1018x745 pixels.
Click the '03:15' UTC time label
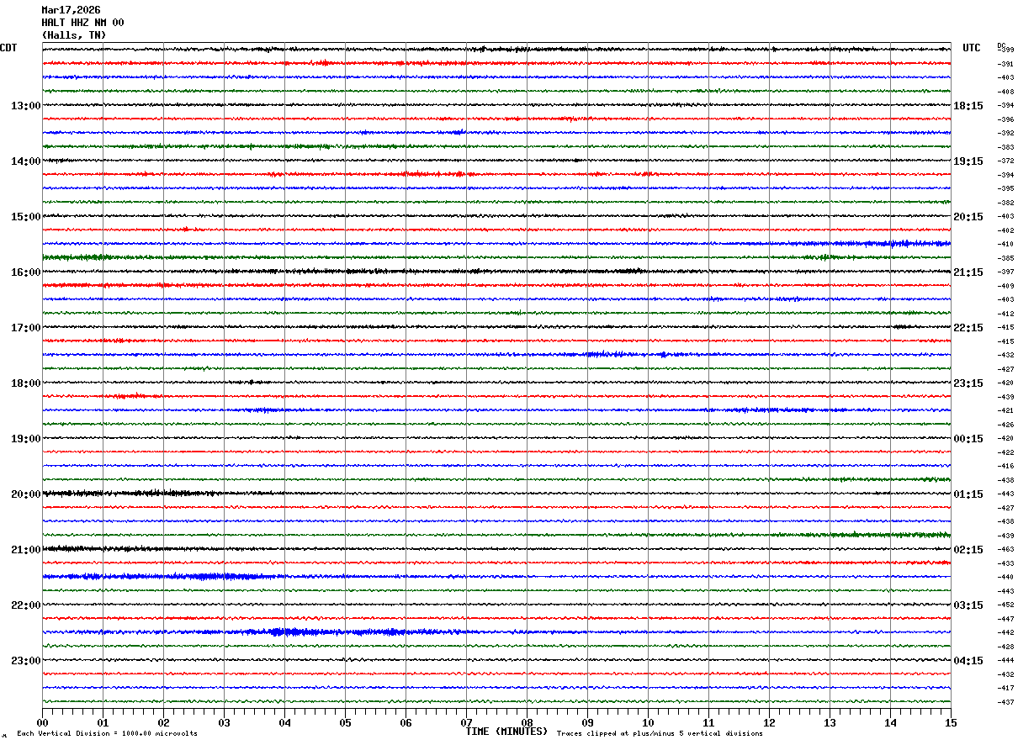tap(968, 605)
